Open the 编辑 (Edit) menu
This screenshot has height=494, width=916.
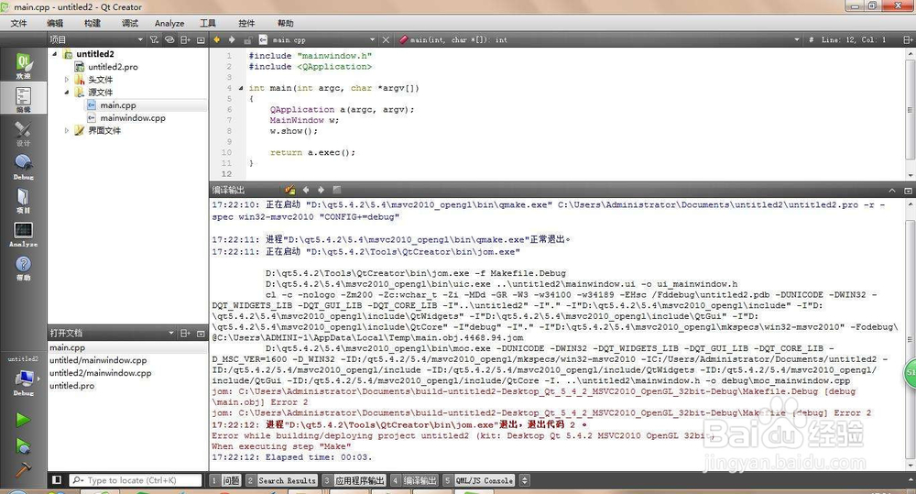pyautogui.click(x=55, y=24)
